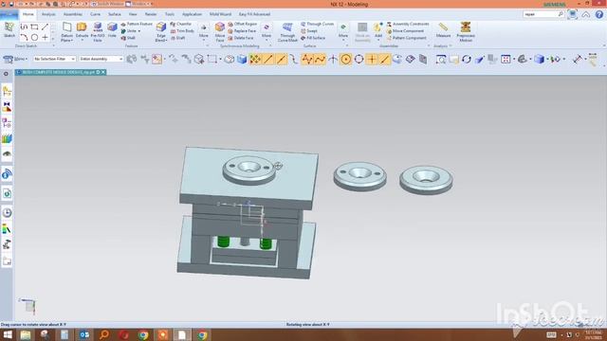Click the Measure tool
Viewport: 607px width, 341px height.
(443, 29)
